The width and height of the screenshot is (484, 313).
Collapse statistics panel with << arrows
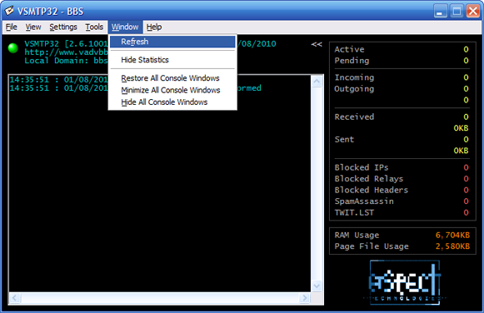coord(317,44)
